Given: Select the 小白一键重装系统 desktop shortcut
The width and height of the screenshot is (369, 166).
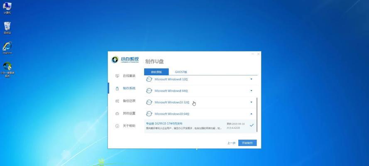Looking at the screenshot, I should 7,70.
